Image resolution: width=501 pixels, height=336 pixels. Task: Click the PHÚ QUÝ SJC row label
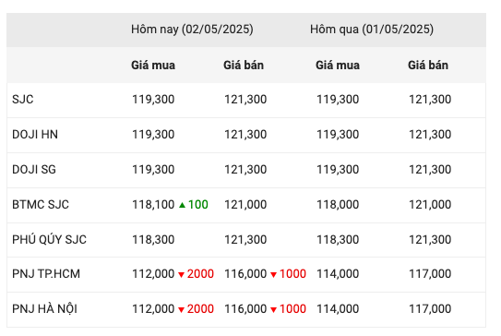coord(49,239)
